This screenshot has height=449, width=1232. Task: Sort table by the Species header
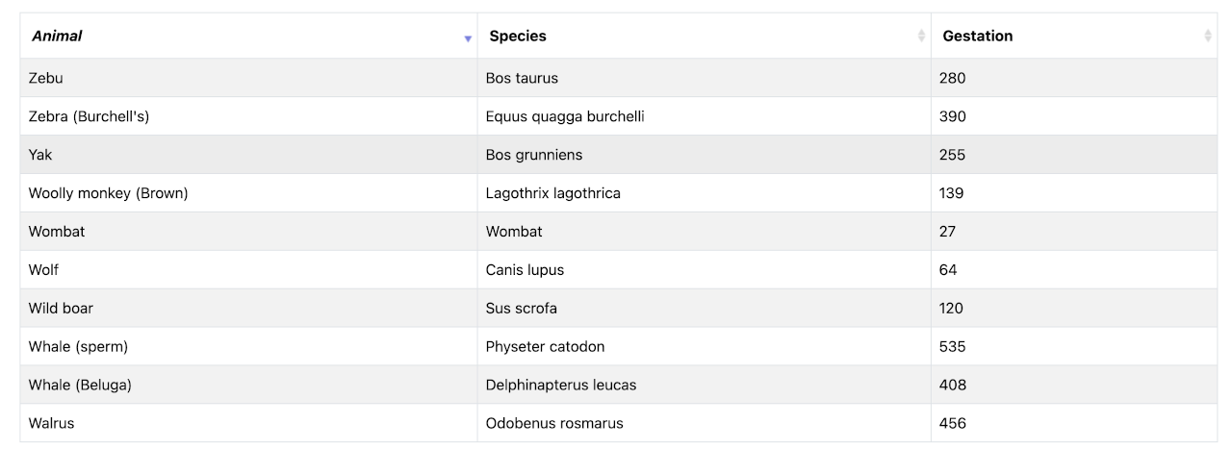(518, 37)
